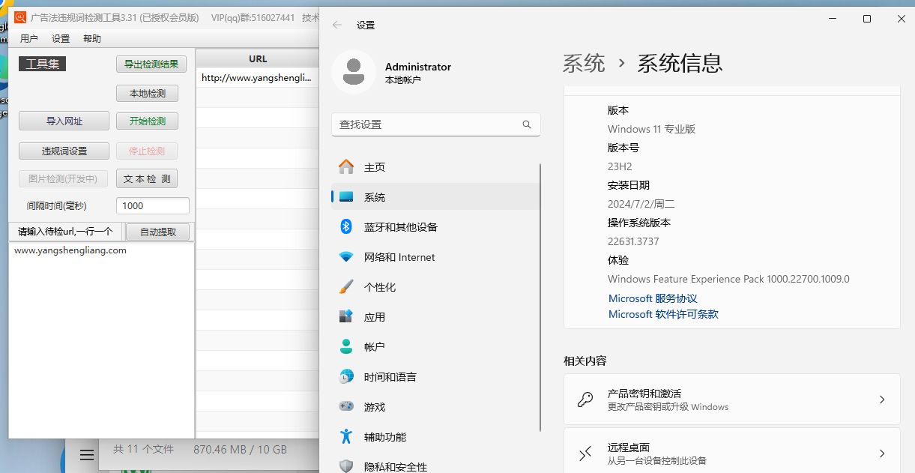Select the Personalization paintbrush icon
The image size is (915, 473).
pos(346,286)
